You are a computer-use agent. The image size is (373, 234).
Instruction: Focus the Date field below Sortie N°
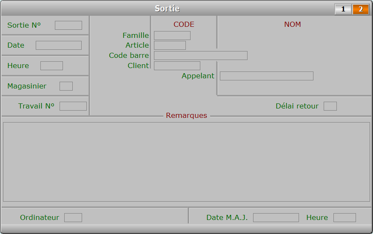[59, 45]
